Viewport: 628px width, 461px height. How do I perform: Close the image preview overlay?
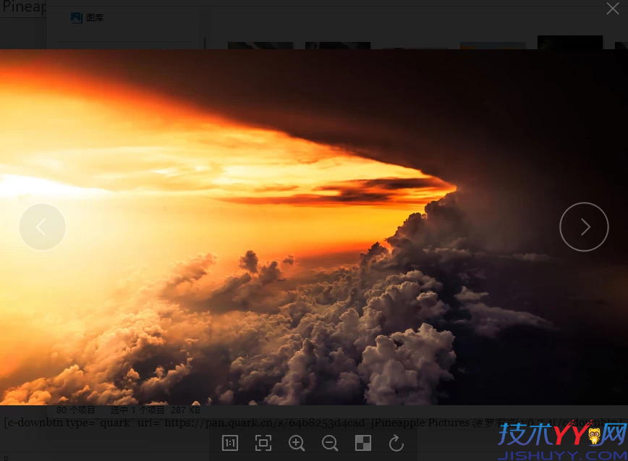pos(613,9)
